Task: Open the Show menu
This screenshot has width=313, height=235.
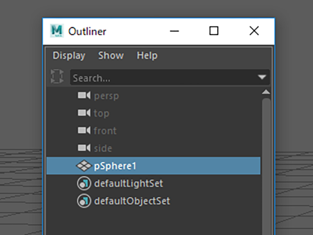Action: point(111,55)
